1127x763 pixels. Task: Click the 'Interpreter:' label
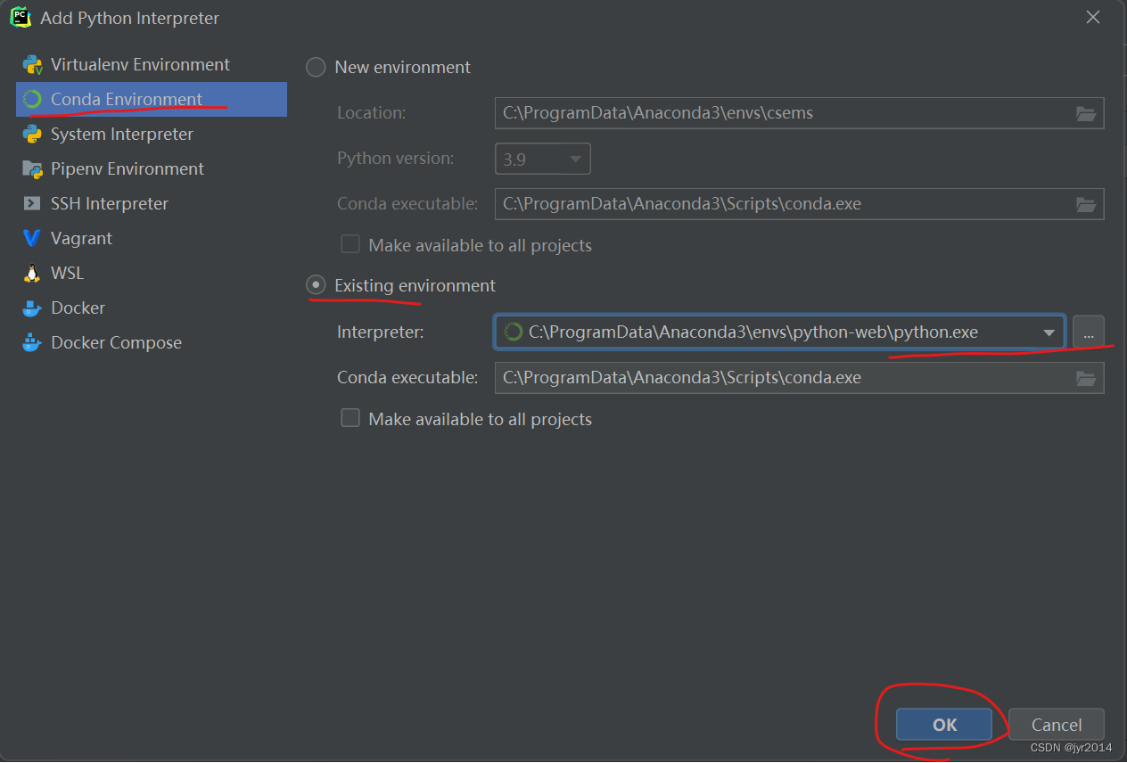click(x=381, y=332)
